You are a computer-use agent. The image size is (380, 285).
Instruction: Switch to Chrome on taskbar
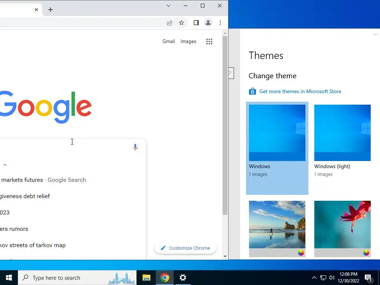(x=164, y=278)
